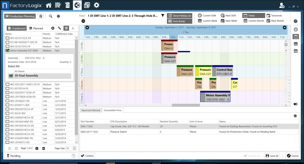The height and width of the screenshot is (164, 304).
Task: Click the circled minus icon under View
Action: [x=83, y=21]
